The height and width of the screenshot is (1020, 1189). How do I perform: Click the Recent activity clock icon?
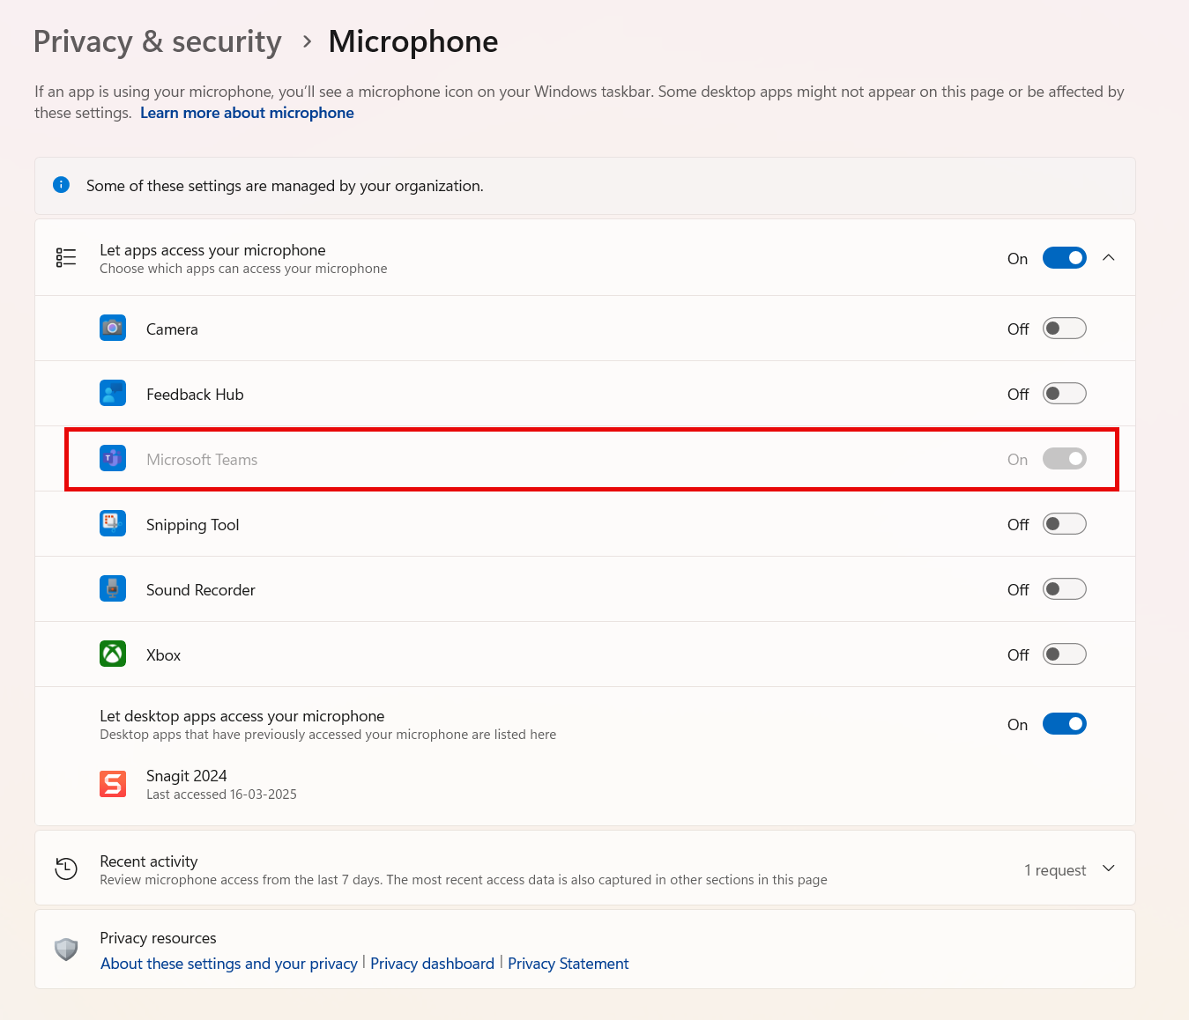[66, 868]
